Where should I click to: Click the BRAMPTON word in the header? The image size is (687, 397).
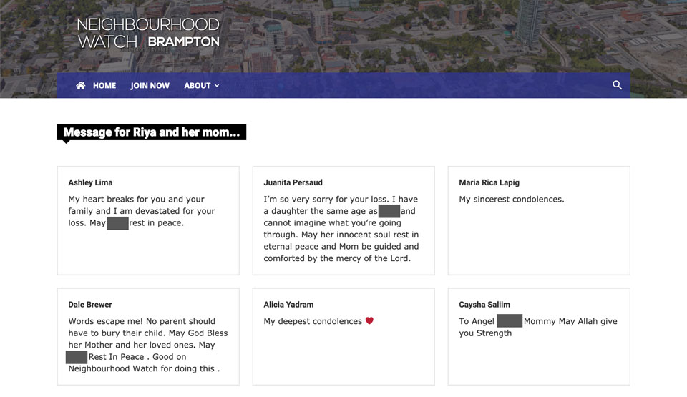pyautogui.click(x=183, y=42)
